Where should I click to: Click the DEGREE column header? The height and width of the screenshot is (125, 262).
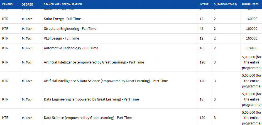(x=27, y=4)
